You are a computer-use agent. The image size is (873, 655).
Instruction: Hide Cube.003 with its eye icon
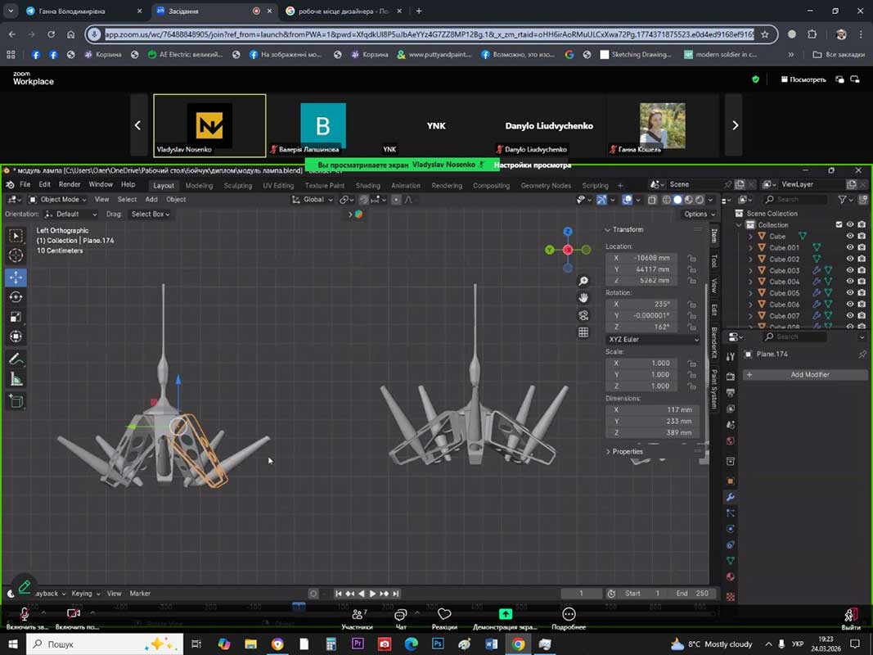click(849, 270)
